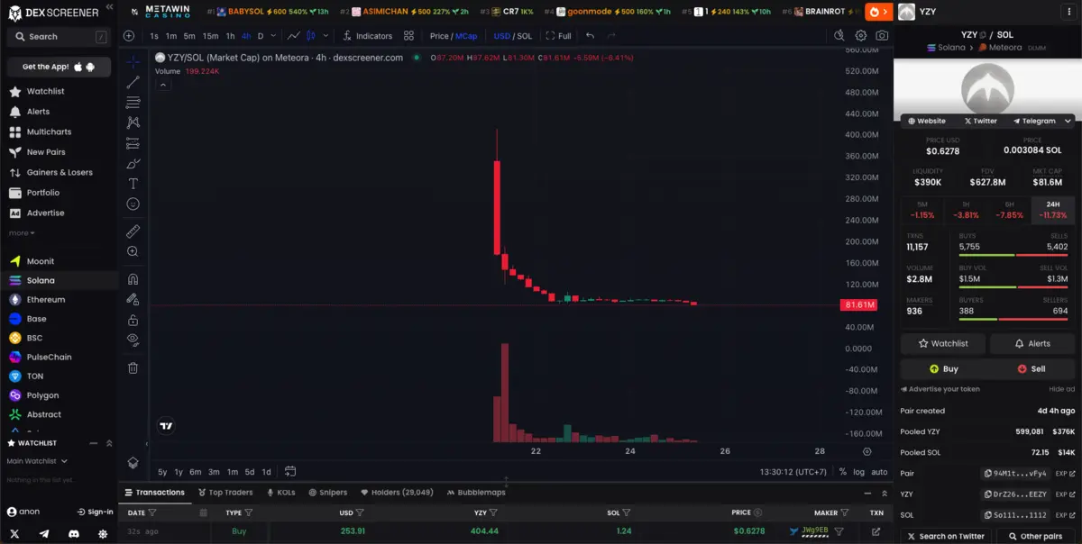The image size is (1082, 544).
Task: Open the go-to-date calendar icon
Action: (290, 471)
